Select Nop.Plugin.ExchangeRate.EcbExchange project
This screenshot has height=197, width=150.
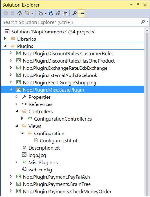[65, 68]
